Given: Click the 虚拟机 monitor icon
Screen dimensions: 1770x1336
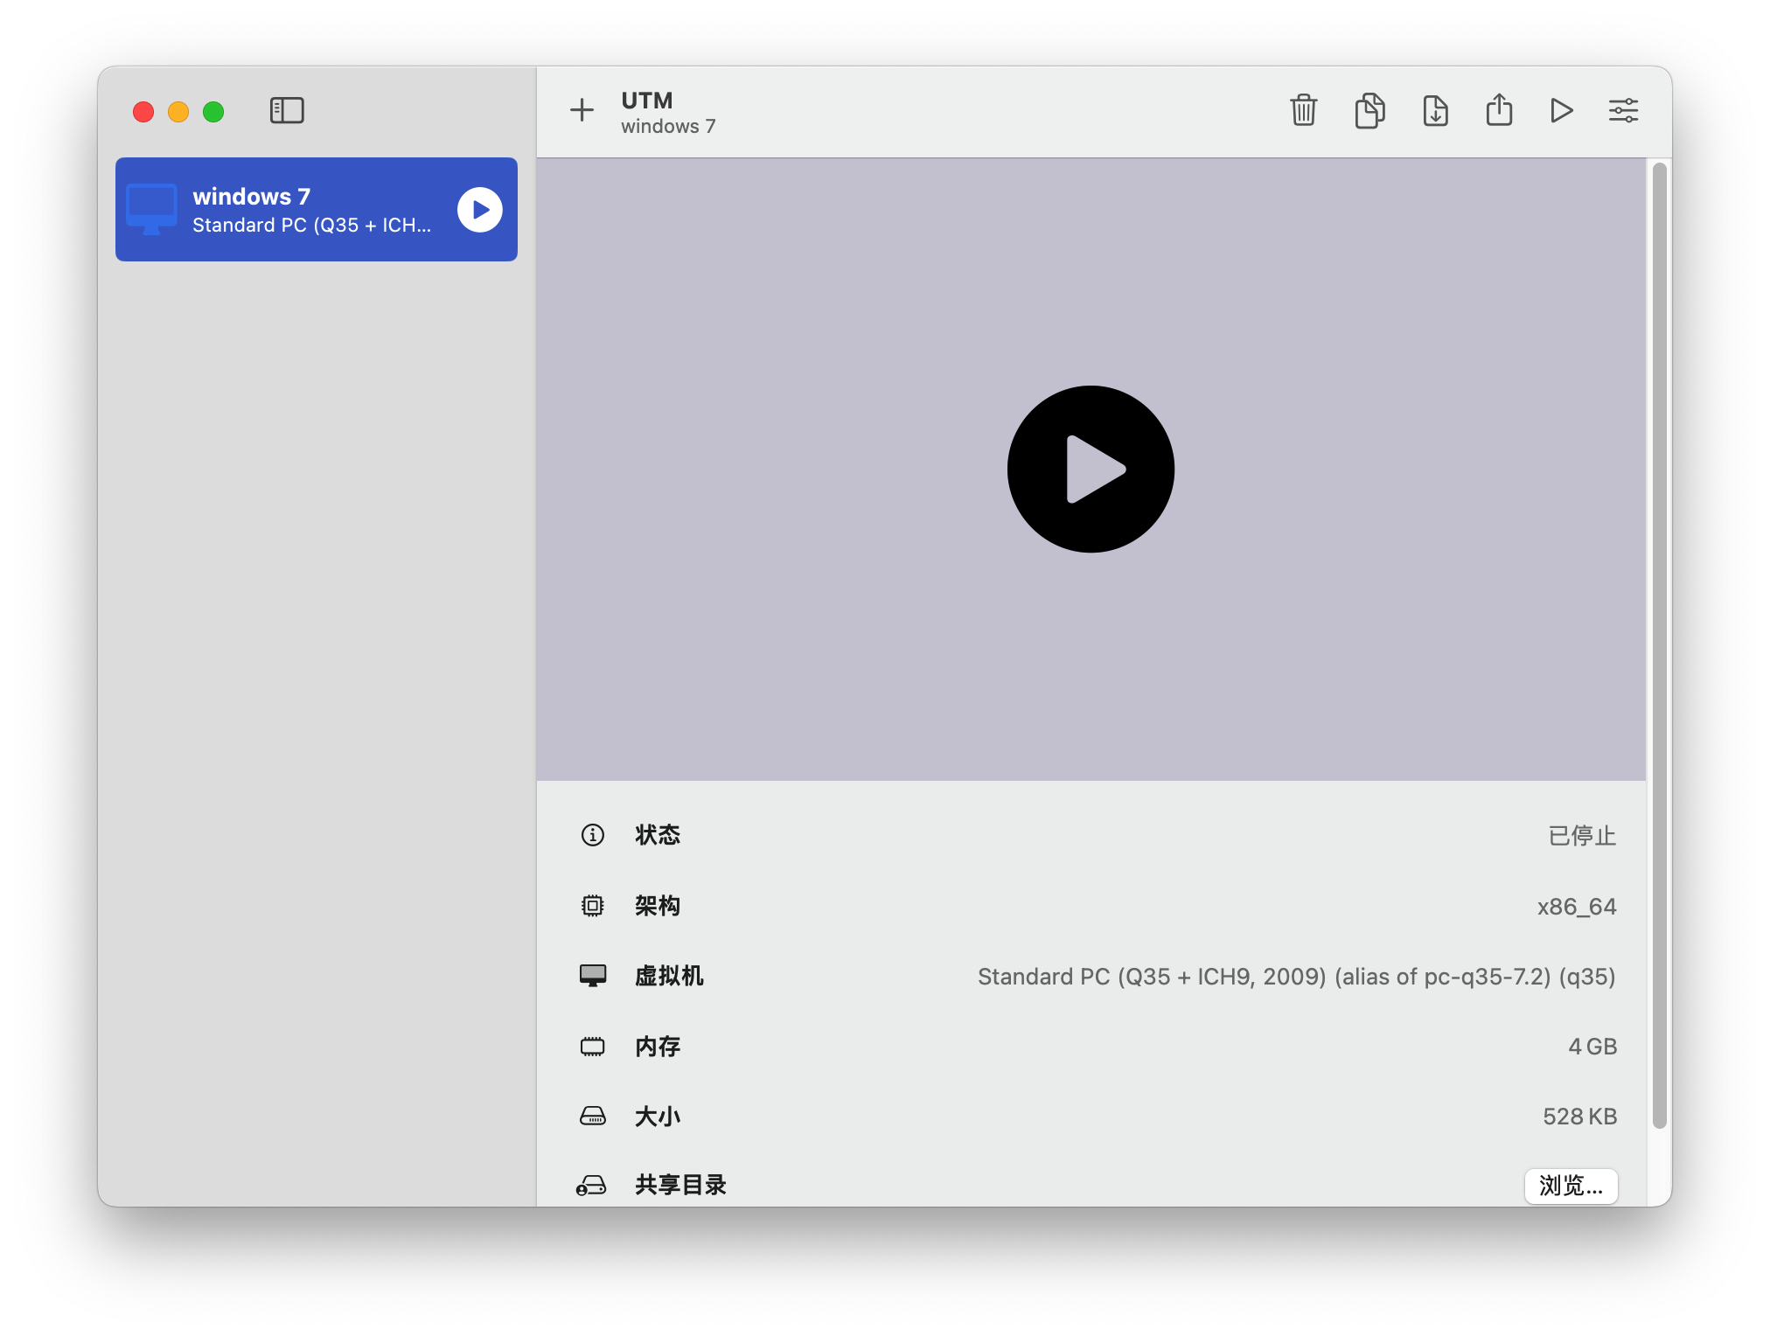Looking at the screenshot, I should [x=594, y=976].
